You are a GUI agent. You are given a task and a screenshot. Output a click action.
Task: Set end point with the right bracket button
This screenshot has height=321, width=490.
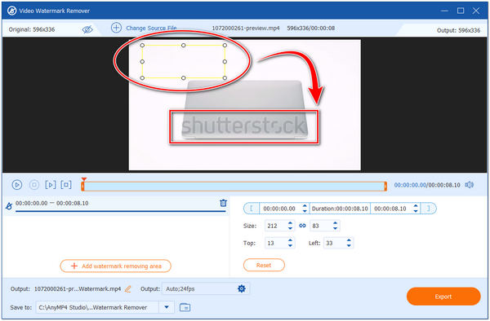click(x=429, y=209)
